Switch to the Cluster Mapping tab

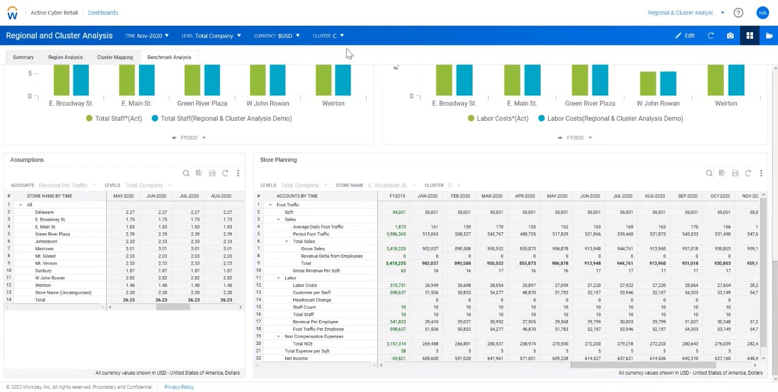click(x=115, y=57)
